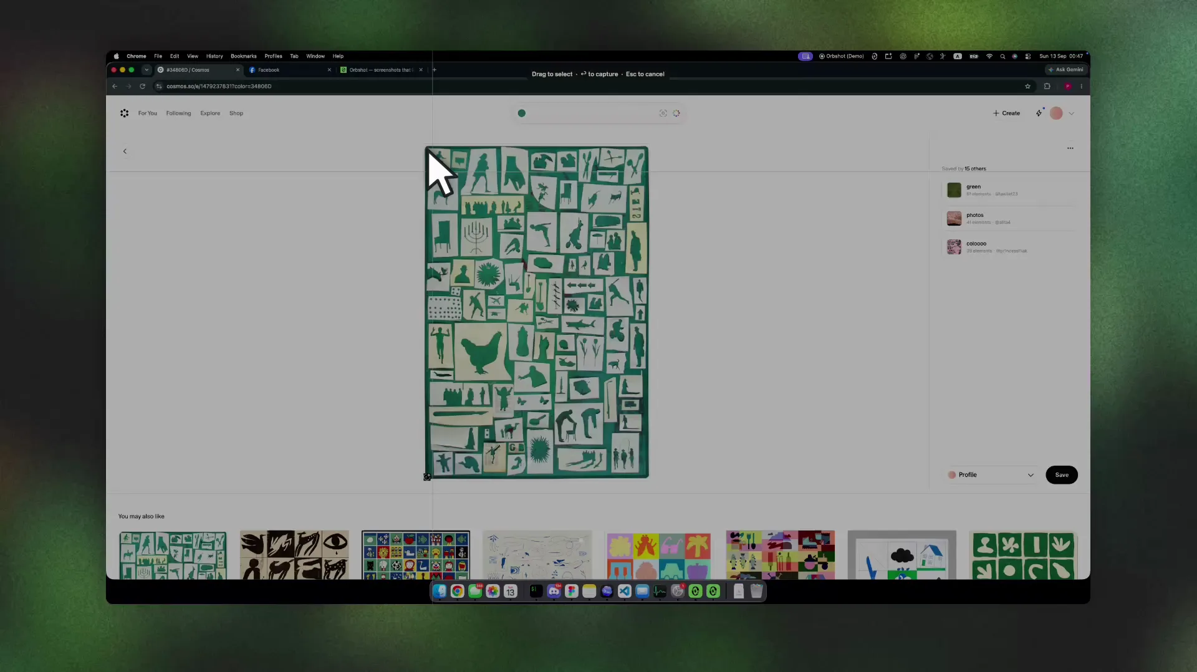Viewport: 1197px width, 672px height.
Task: Switch to the Facebook tab
Action: click(290, 70)
